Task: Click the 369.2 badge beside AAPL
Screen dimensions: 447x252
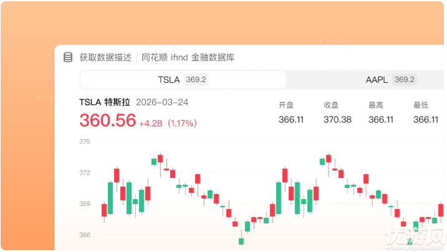Action: coord(404,80)
